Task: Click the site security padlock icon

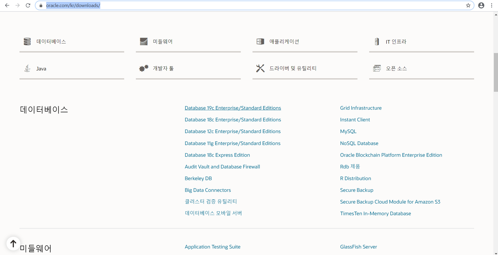Action: [x=41, y=5]
